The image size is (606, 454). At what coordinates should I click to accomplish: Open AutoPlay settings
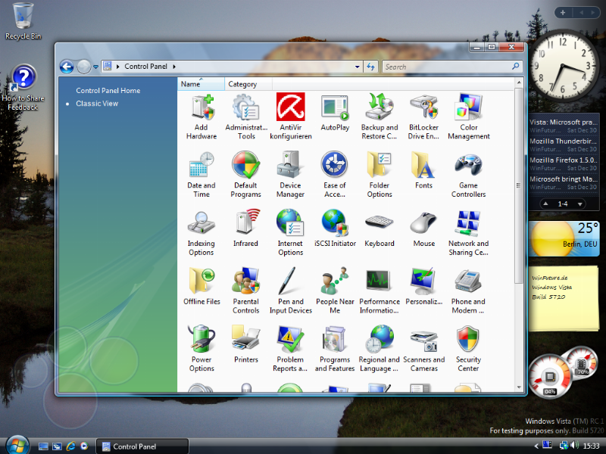[335, 112]
